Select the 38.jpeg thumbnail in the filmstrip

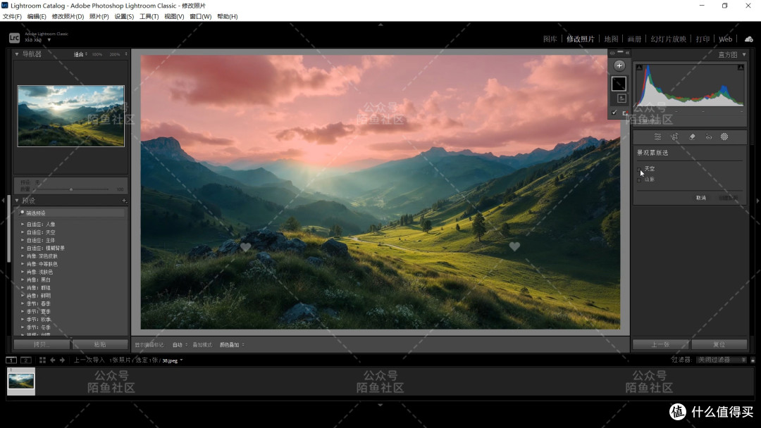[x=21, y=382]
